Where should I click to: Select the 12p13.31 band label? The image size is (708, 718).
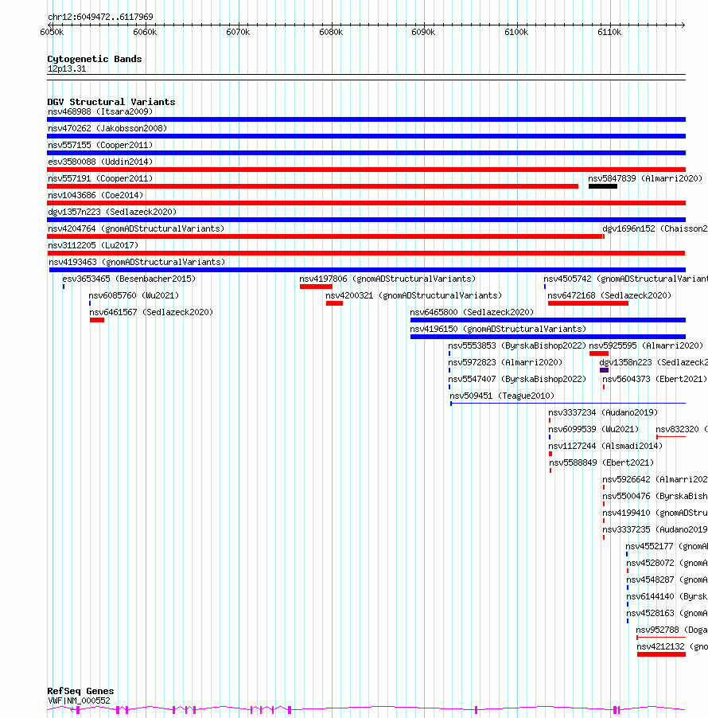tap(67, 68)
